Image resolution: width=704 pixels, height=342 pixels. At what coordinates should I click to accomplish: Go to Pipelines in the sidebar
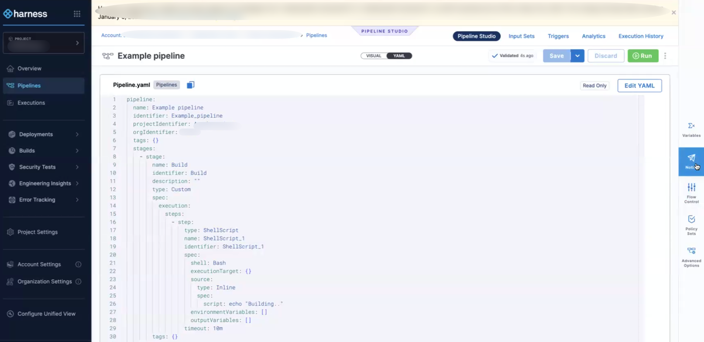point(44,85)
